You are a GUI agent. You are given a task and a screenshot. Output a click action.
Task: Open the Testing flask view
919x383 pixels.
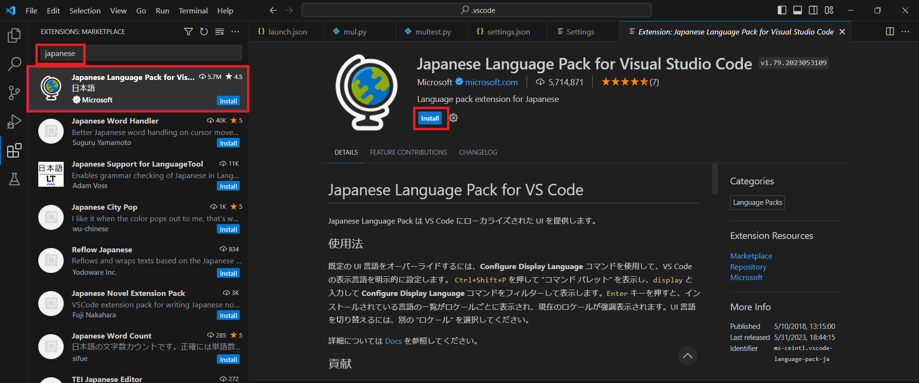[x=14, y=179]
